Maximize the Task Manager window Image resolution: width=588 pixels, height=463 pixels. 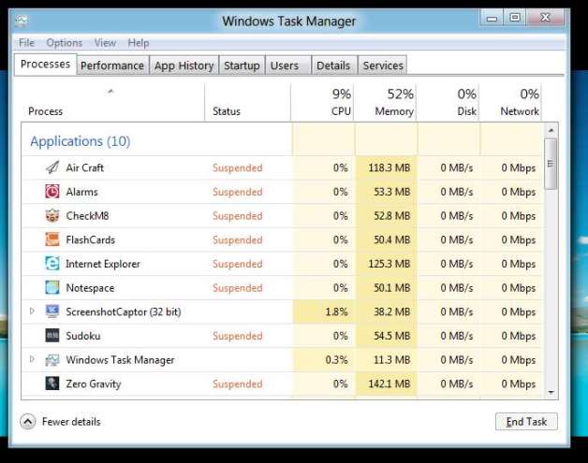pyautogui.click(x=515, y=17)
